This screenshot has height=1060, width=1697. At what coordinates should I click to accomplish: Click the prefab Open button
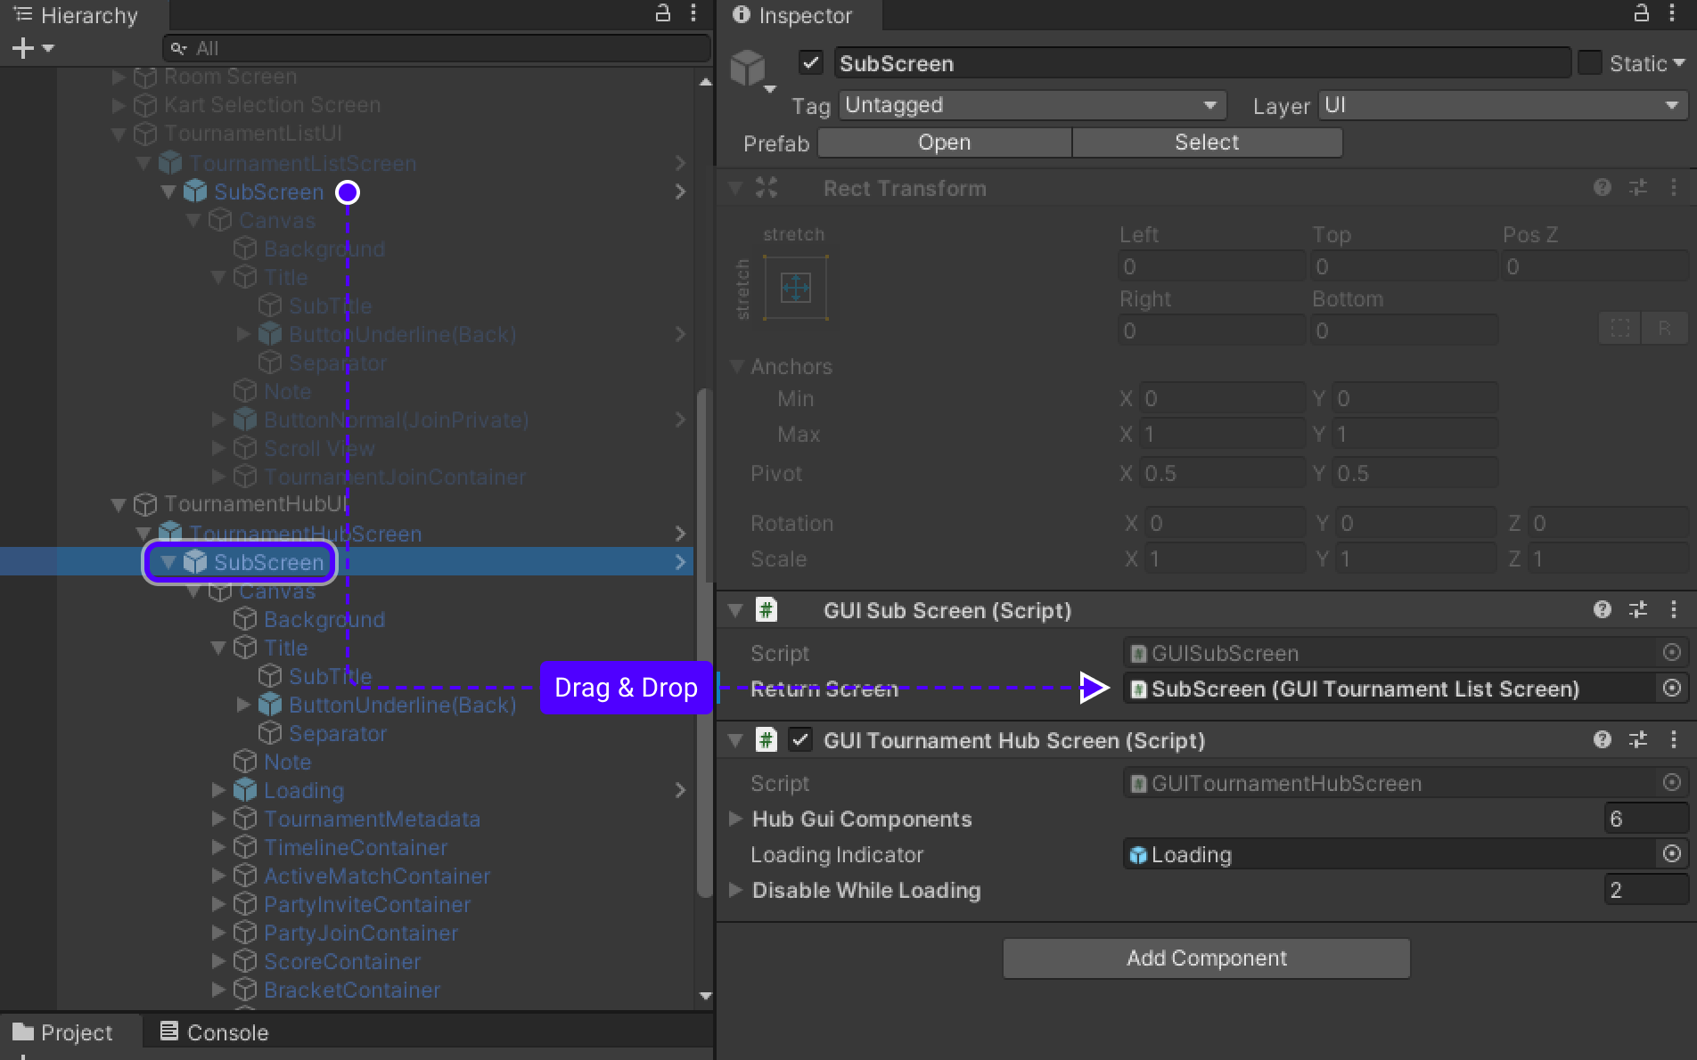click(944, 143)
